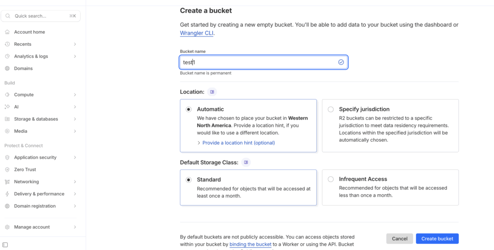Click the search magnifier icon
The width and height of the screenshot is (494, 250).
click(x=8, y=16)
